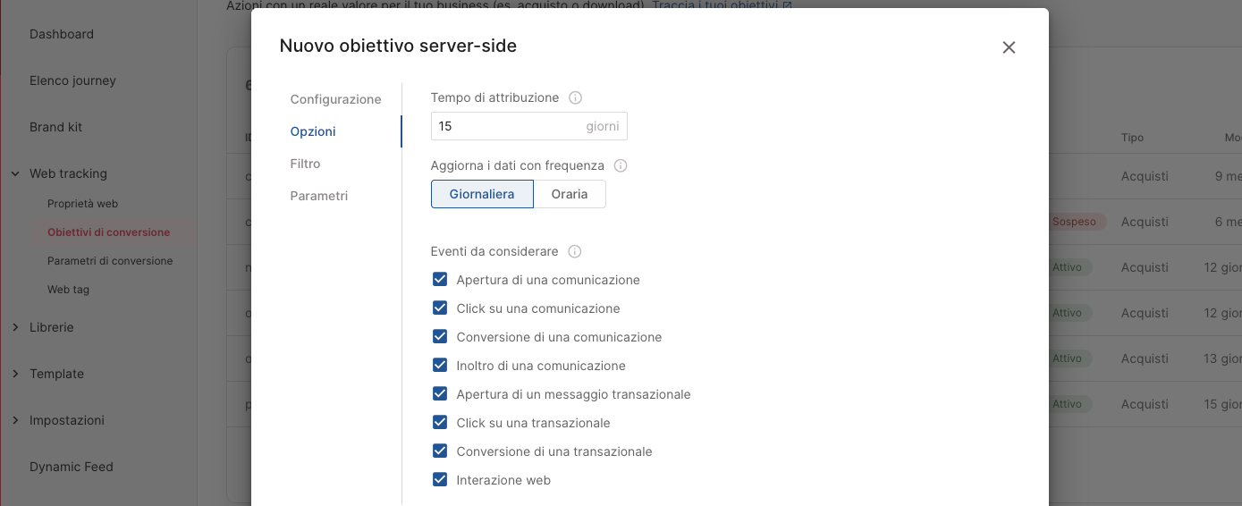Image resolution: width=1242 pixels, height=506 pixels.
Task: Toggle Conversione di una transazionale checkbox
Action: pos(440,451)
